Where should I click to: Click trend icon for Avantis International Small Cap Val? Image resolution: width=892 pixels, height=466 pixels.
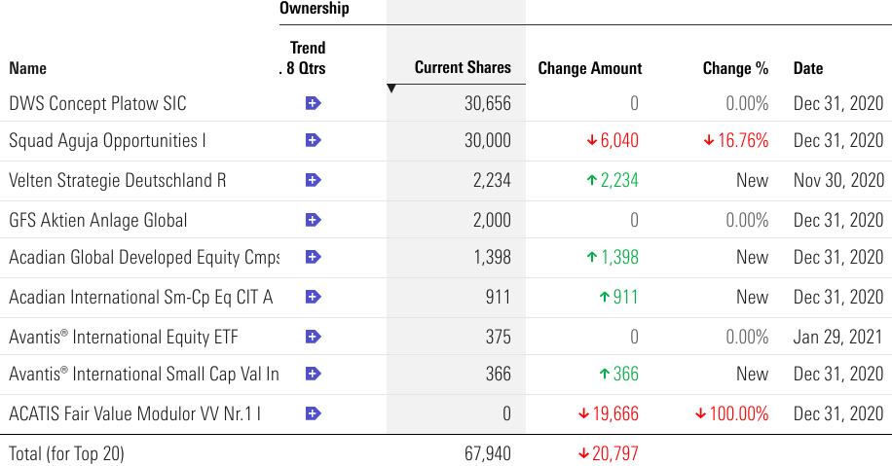tap(313, 374)
